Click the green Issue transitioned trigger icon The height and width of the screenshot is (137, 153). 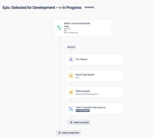59,28
